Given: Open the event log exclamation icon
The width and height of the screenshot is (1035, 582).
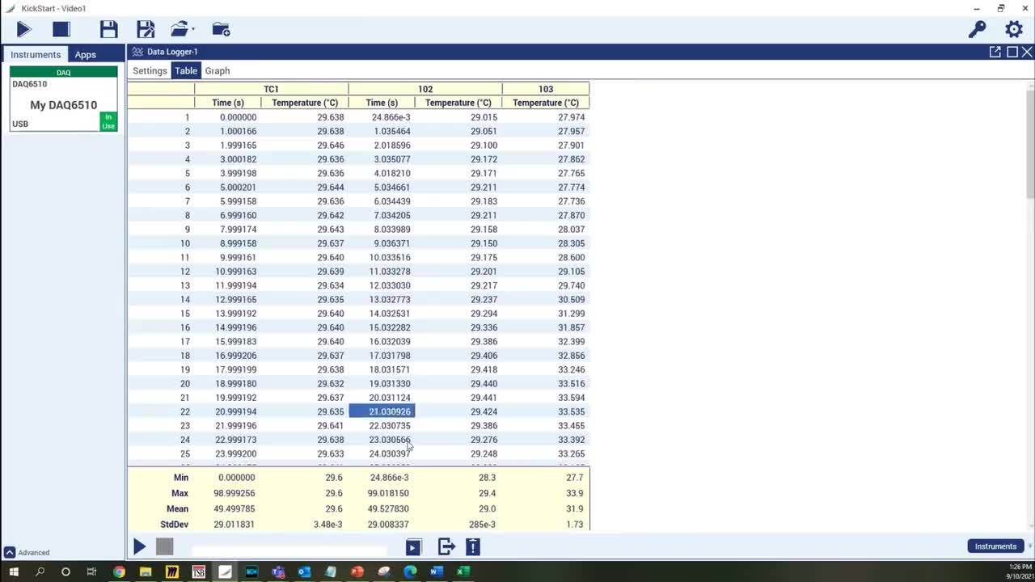Looking at the screenshot, I should pyautogui.click(x=473, y=547).
